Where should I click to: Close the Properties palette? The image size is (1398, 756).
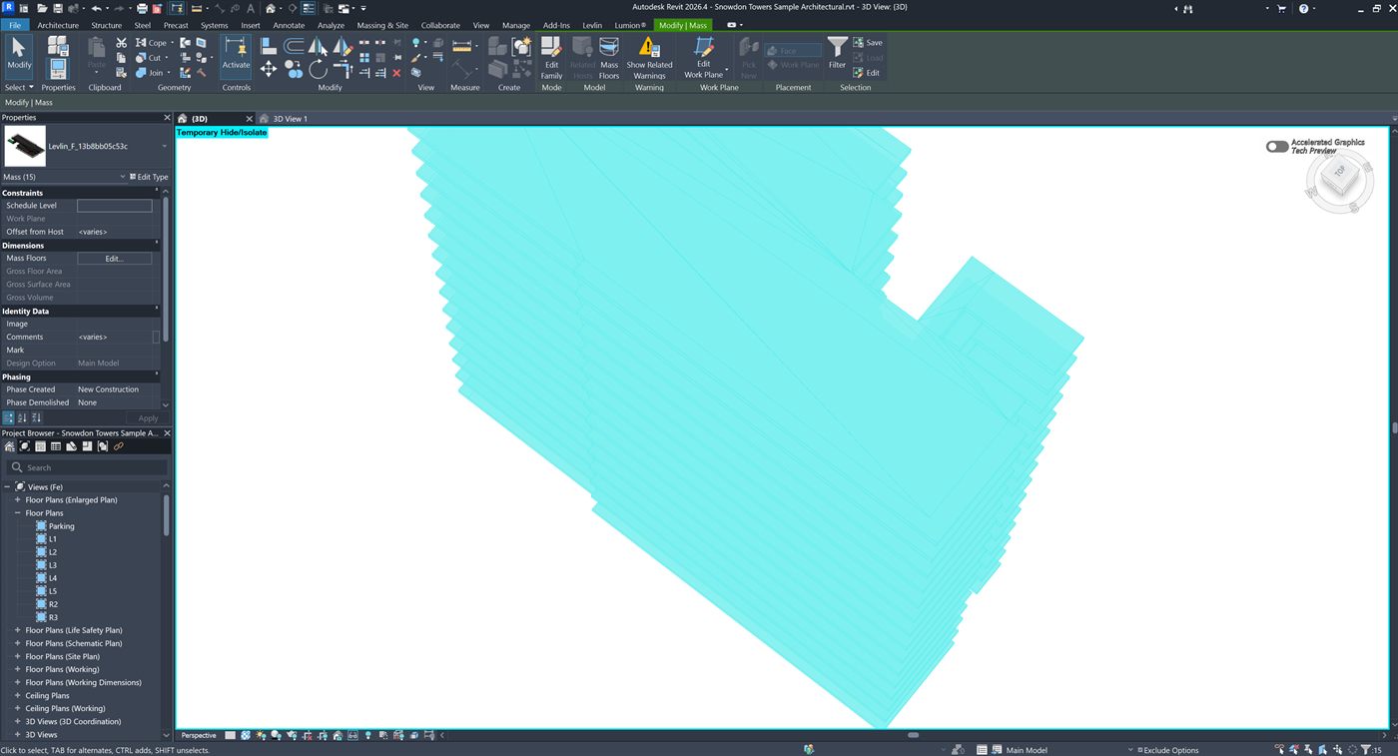167,118
